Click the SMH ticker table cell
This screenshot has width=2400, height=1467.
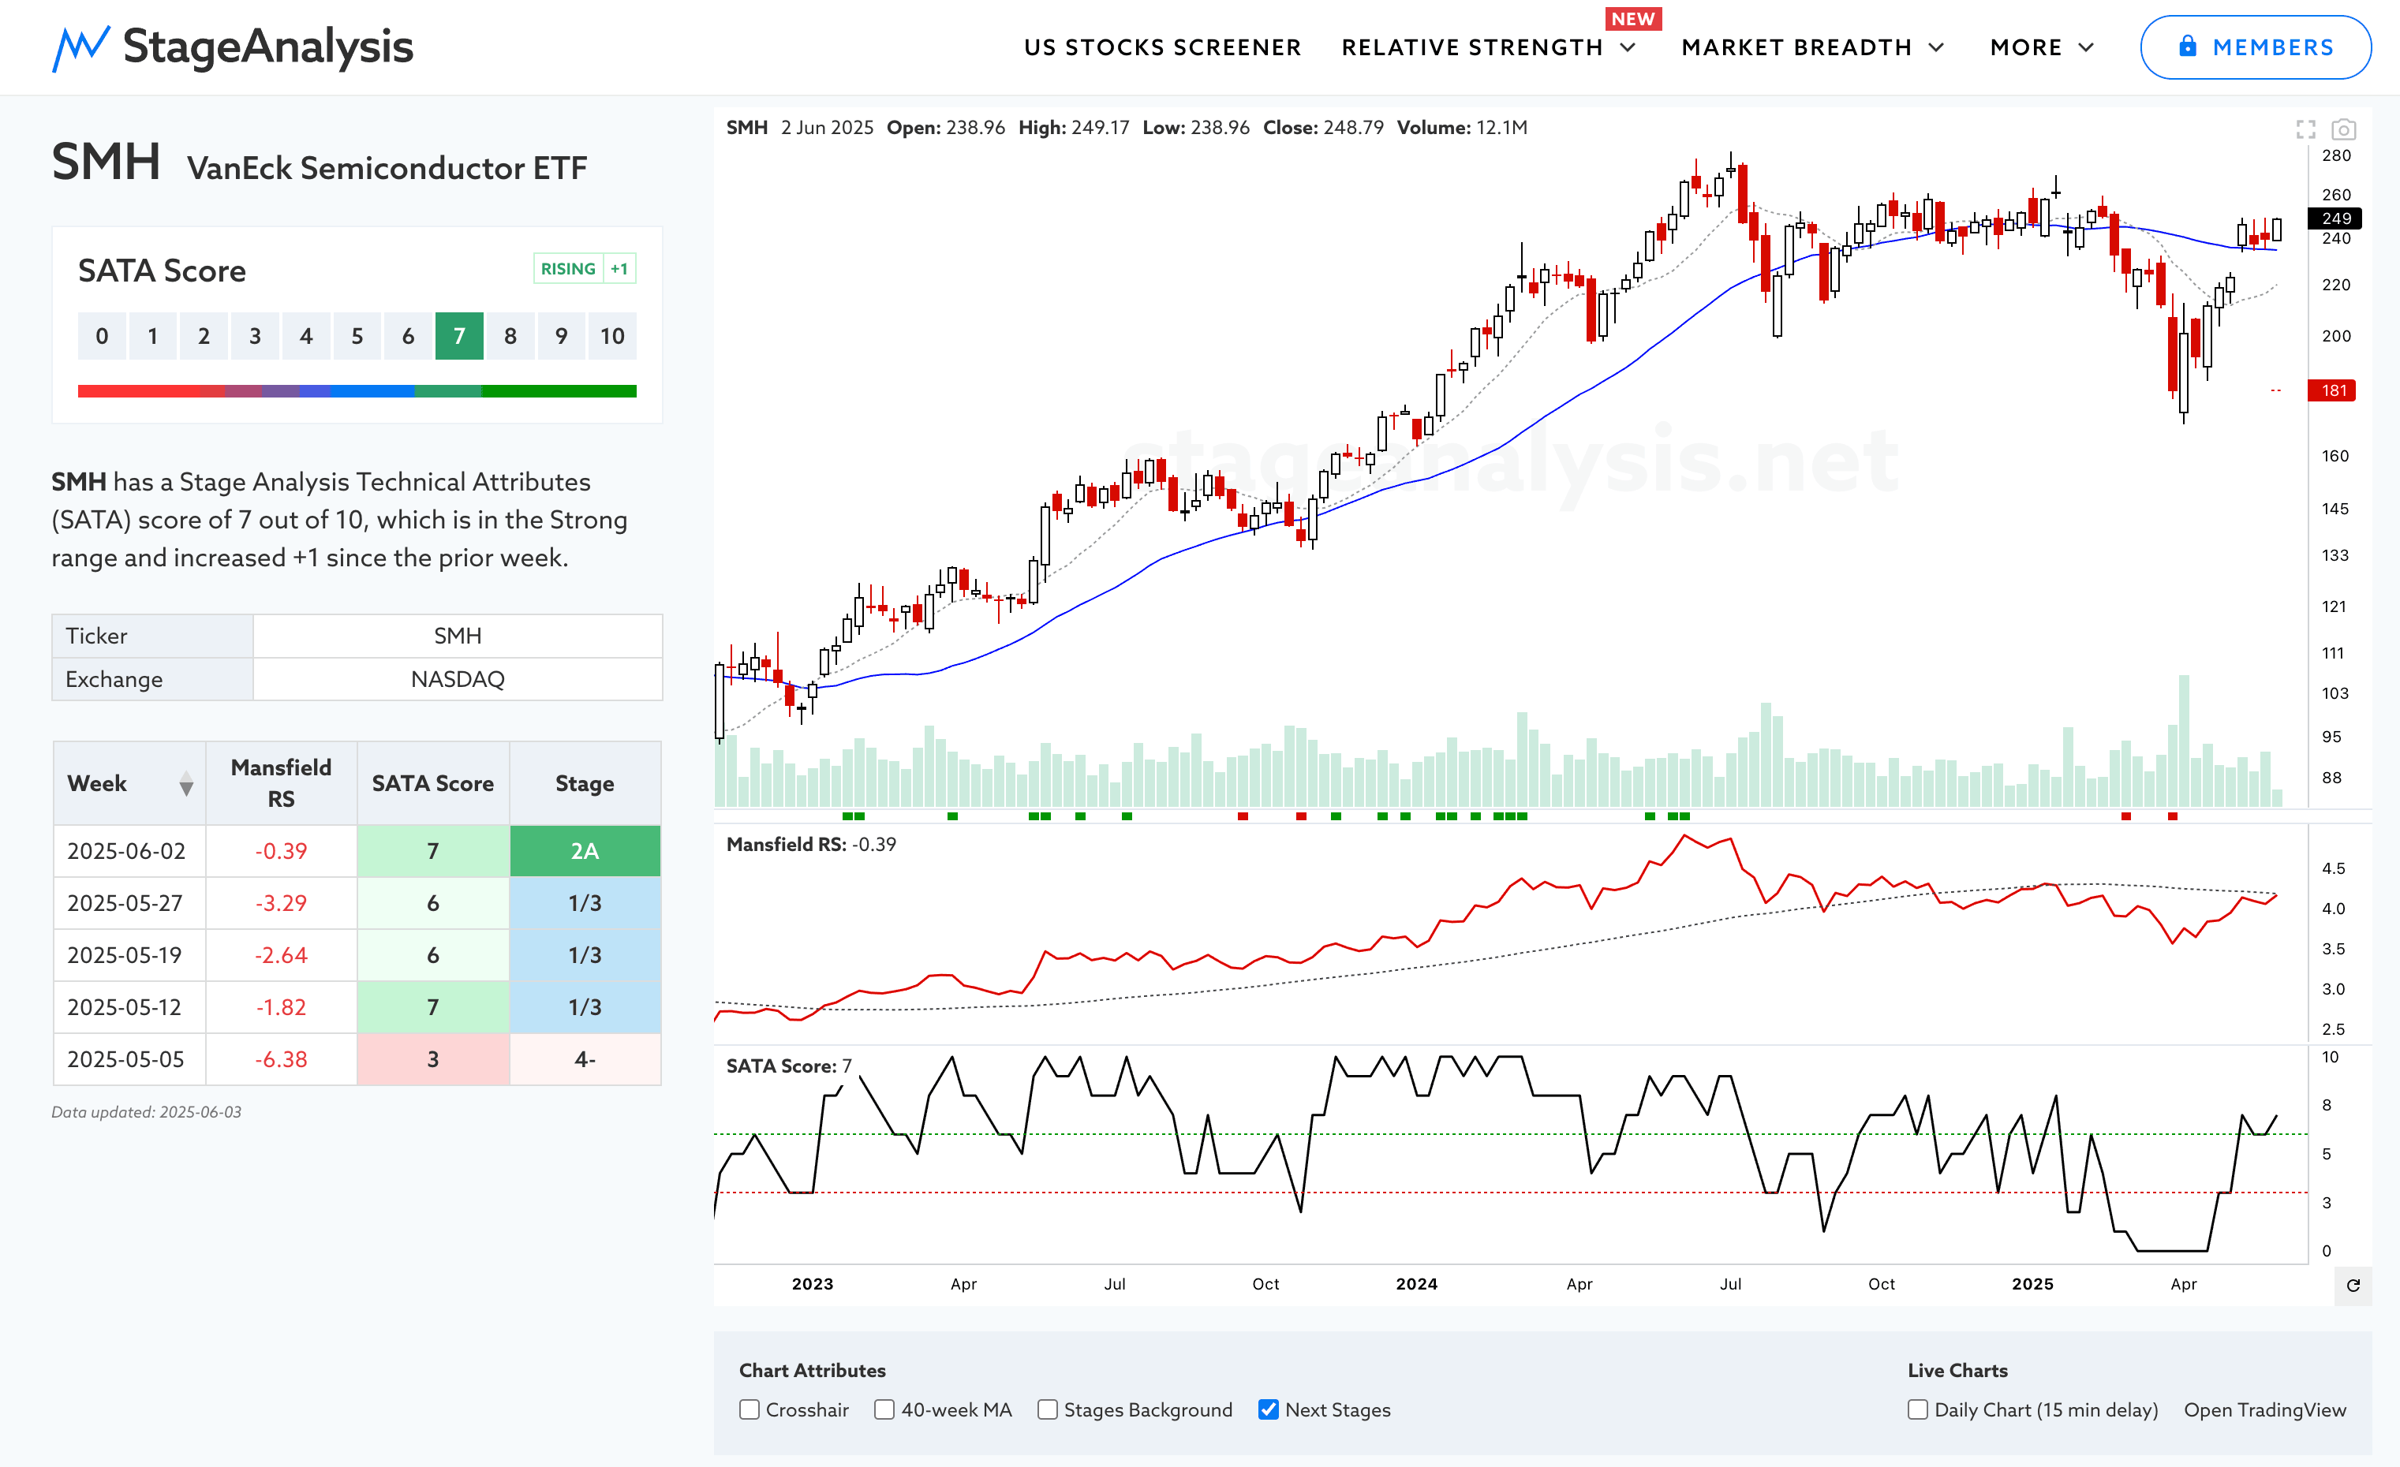point(458,636)
